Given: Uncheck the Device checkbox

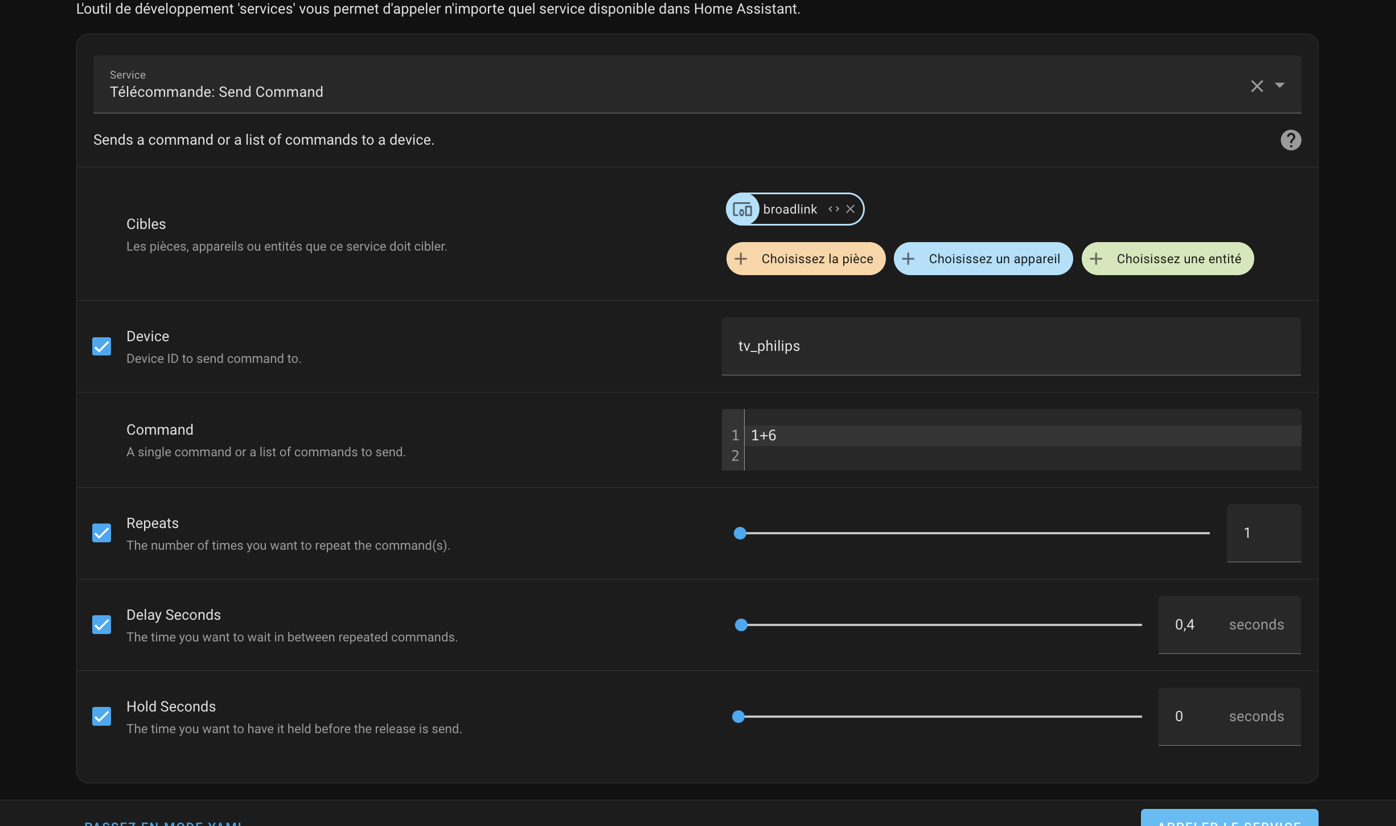Looking at the screenshot, I should click(x=102, y=346).
